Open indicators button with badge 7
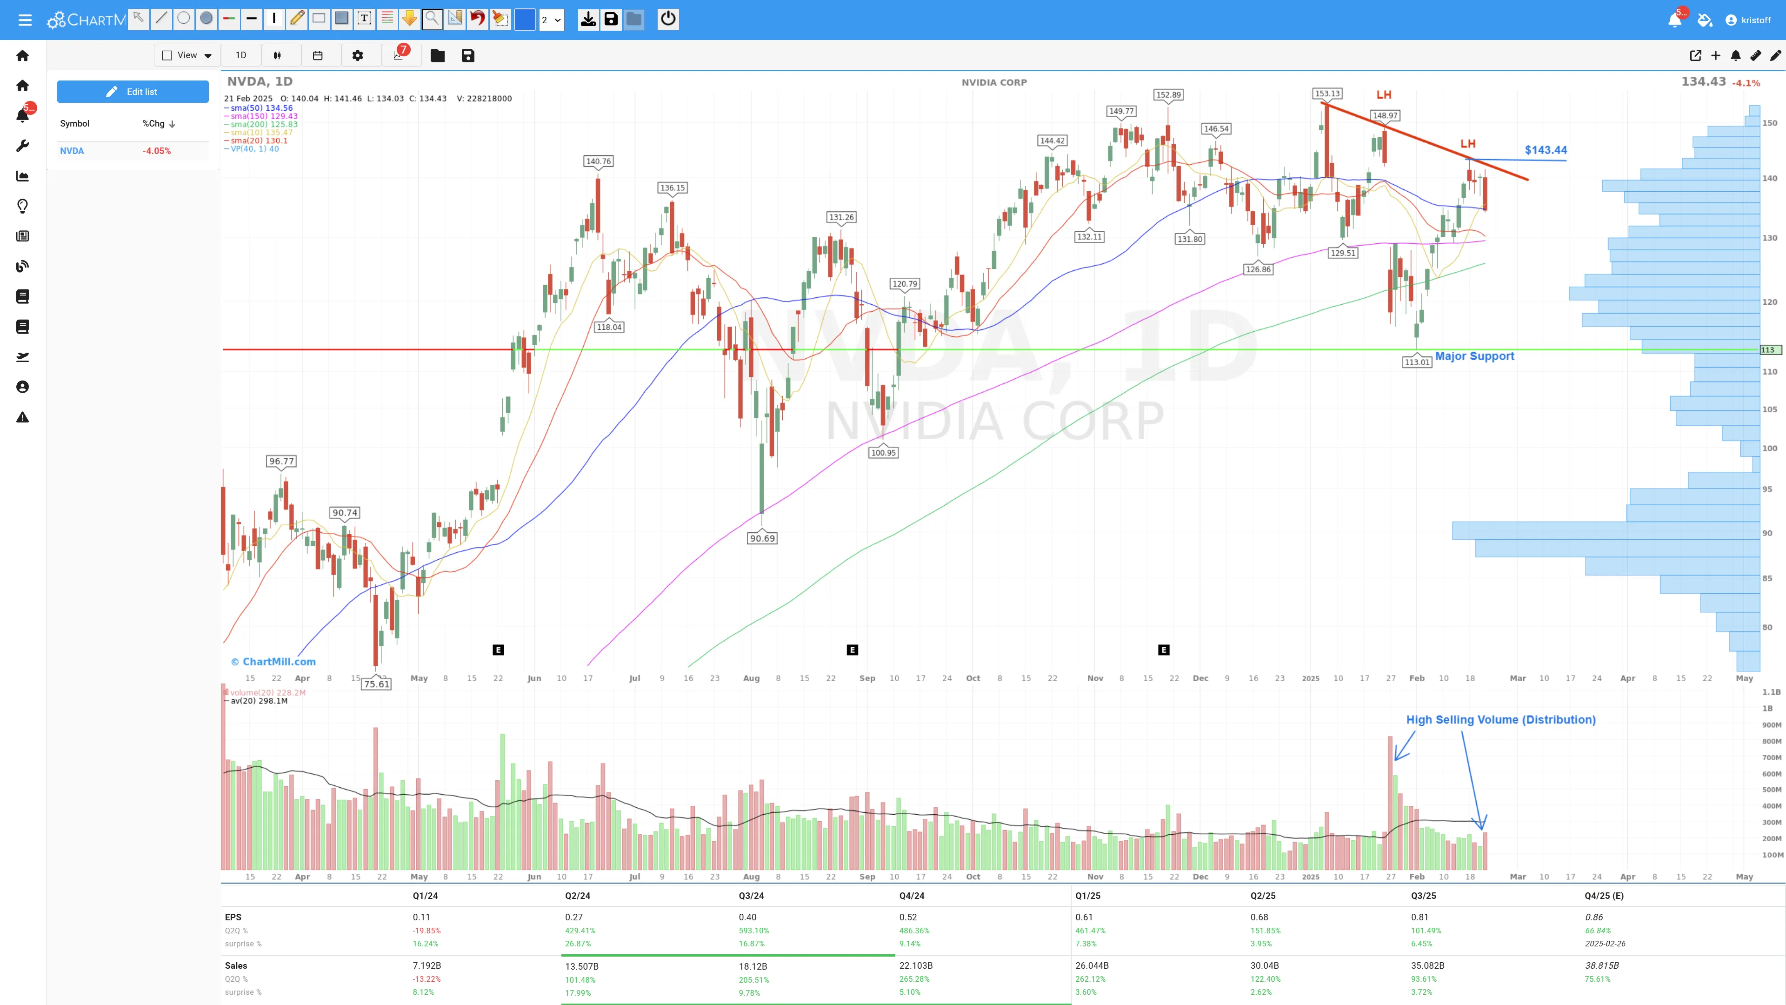Image resolution: width=1786 pixels, height=1005 pixels. pyautogui.click(x=399, y=55)
